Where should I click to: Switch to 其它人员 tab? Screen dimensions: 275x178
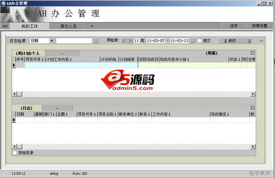point(69,26)
